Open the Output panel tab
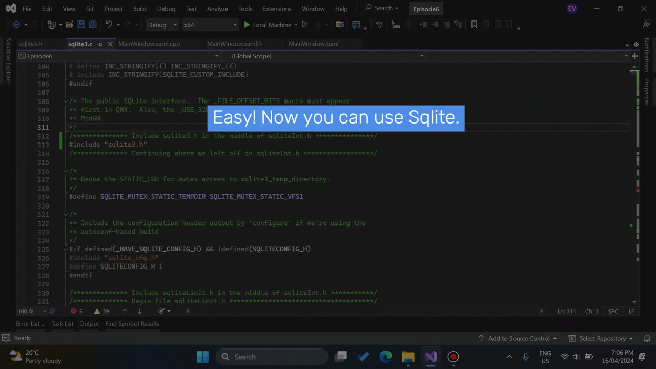 (89, 324)
